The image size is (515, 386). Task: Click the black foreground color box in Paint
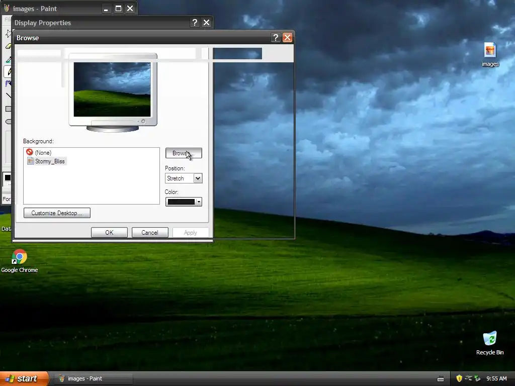[8, 177]
